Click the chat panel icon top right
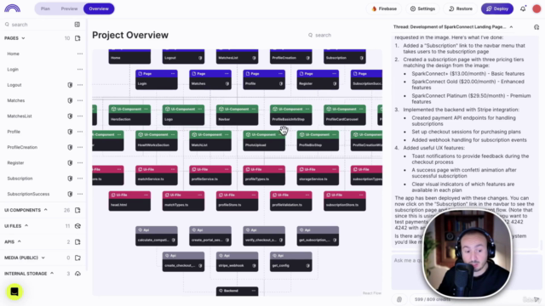 [536, 27]
